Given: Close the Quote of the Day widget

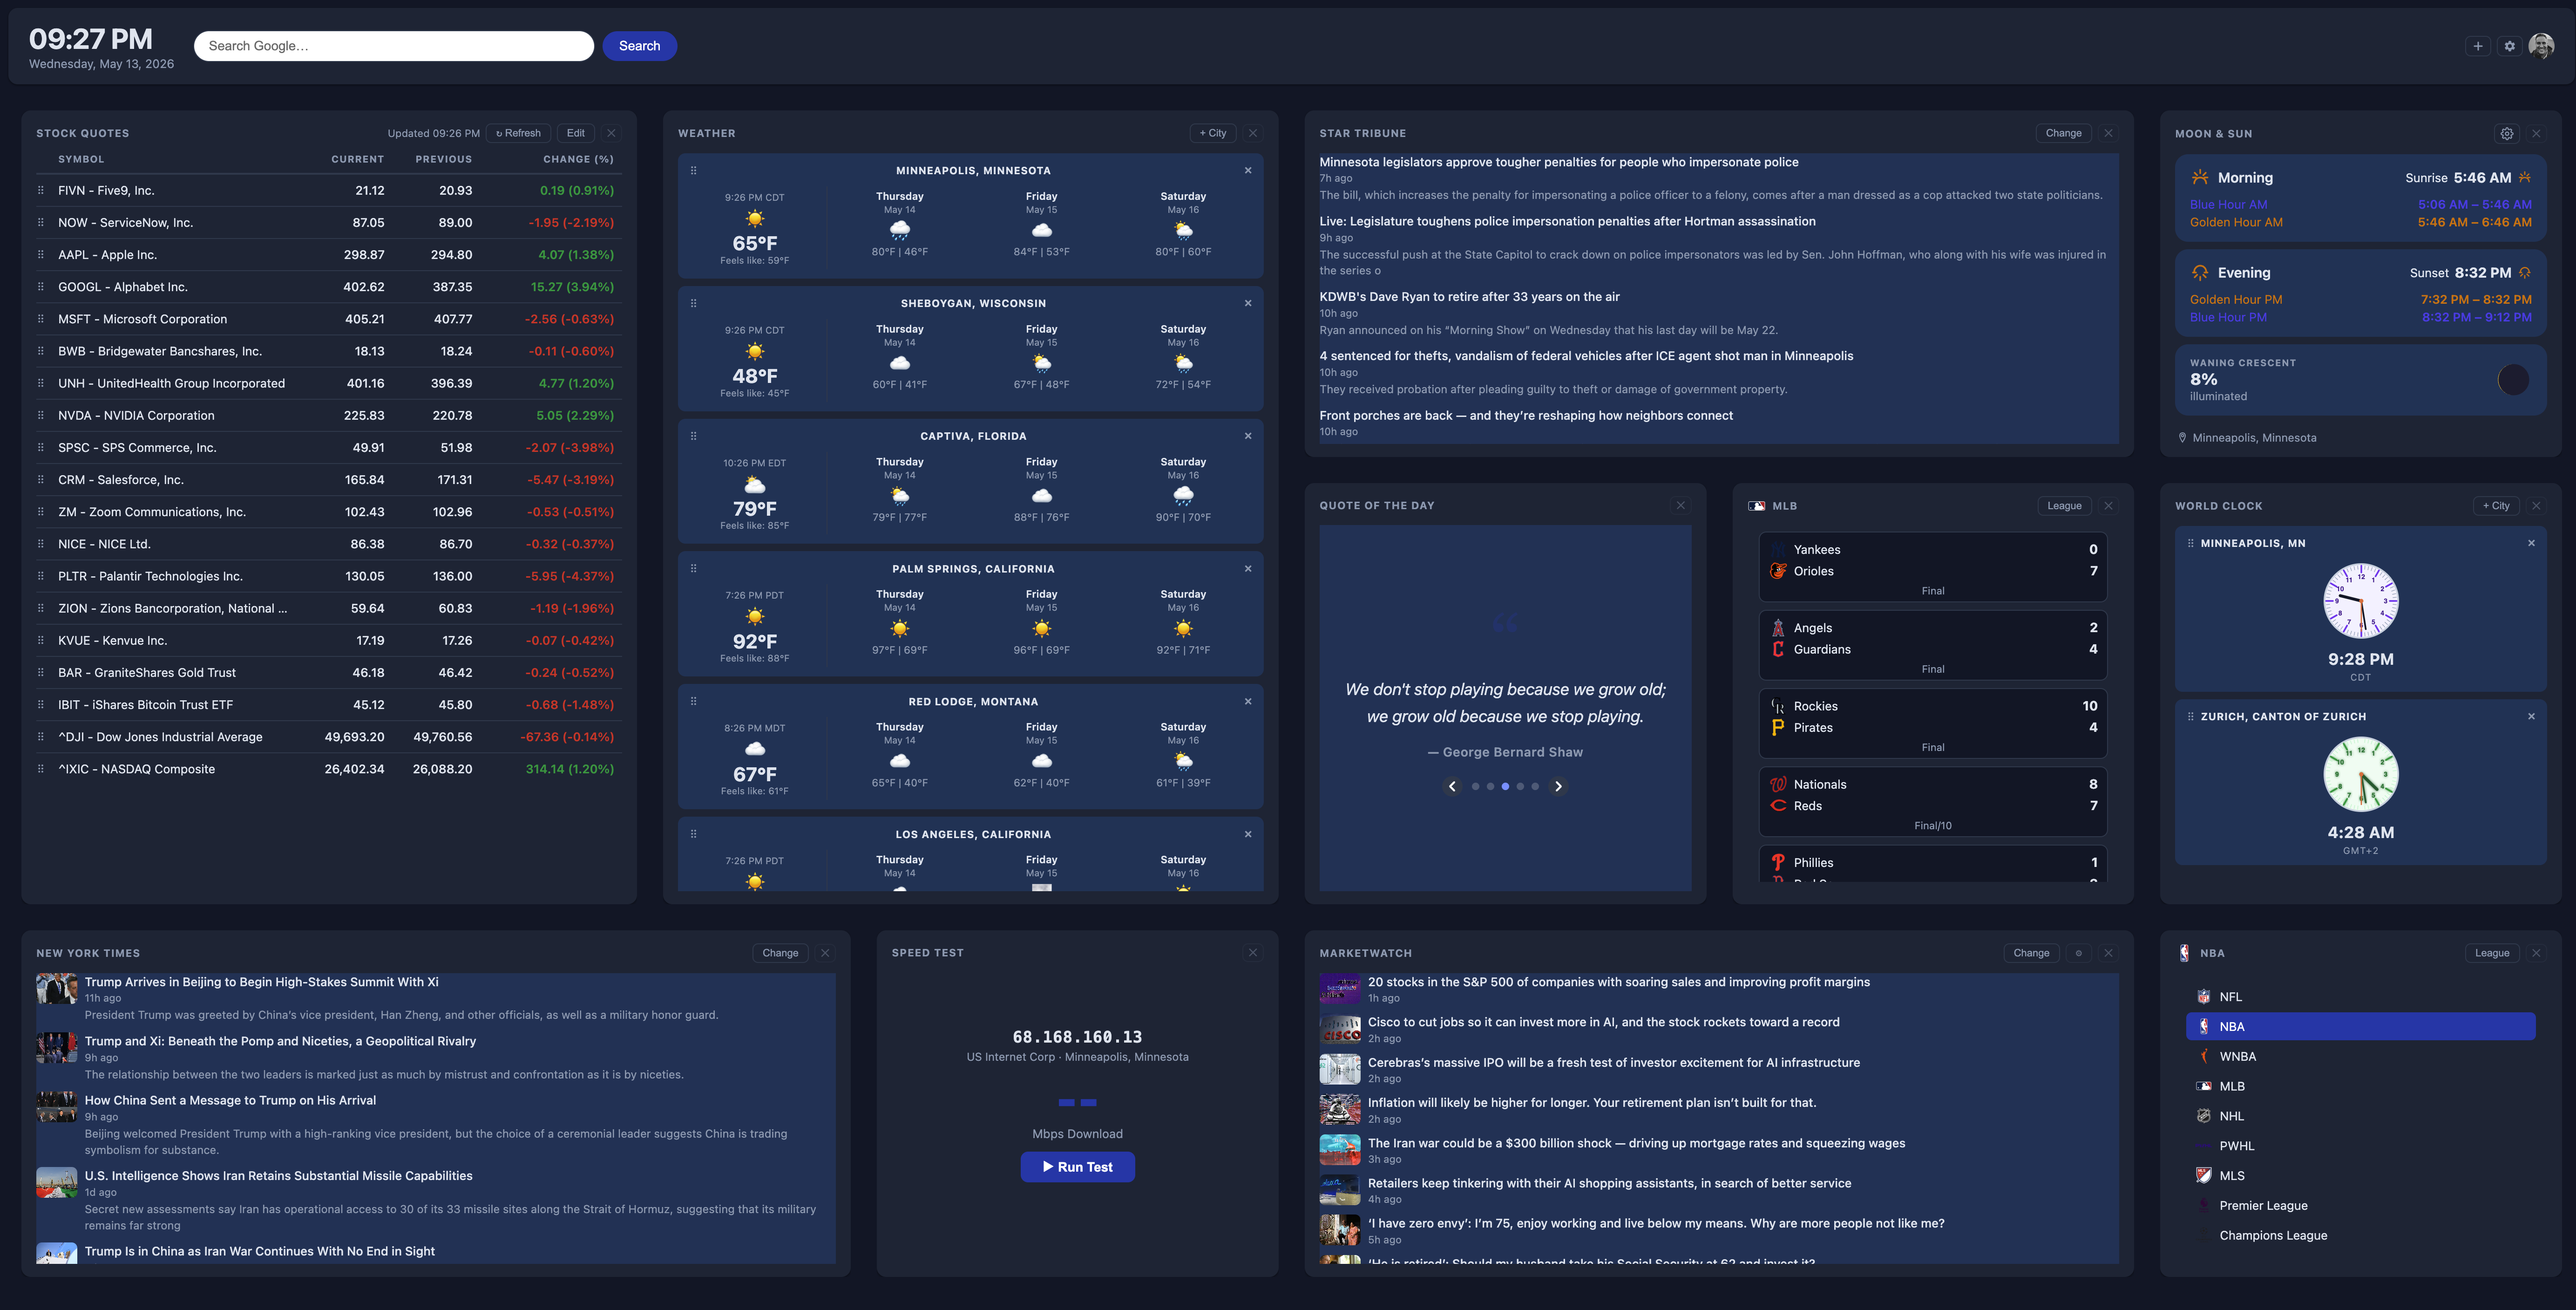Looking at the screenshot, I should click(1681, 505).
